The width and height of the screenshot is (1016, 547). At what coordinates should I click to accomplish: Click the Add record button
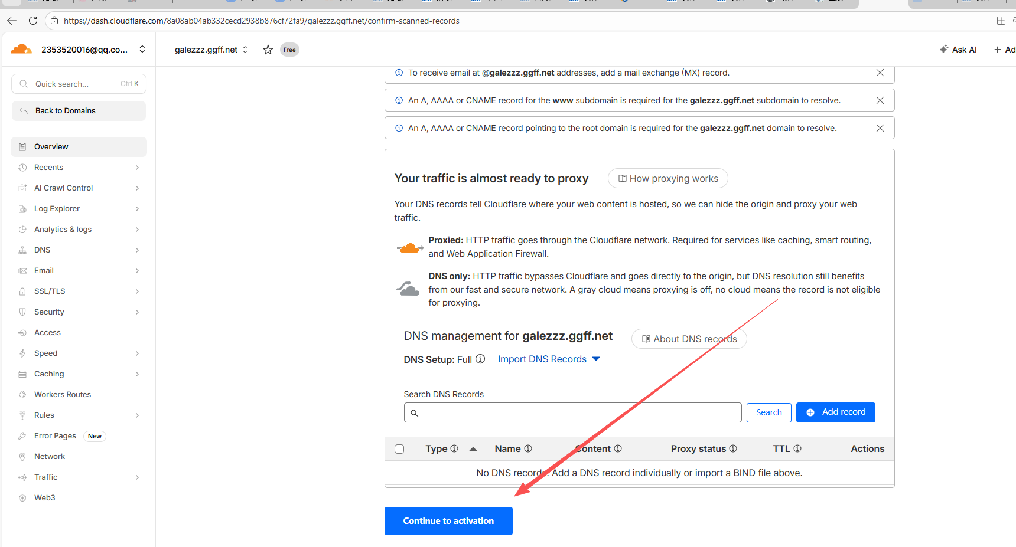coord(835,412)
